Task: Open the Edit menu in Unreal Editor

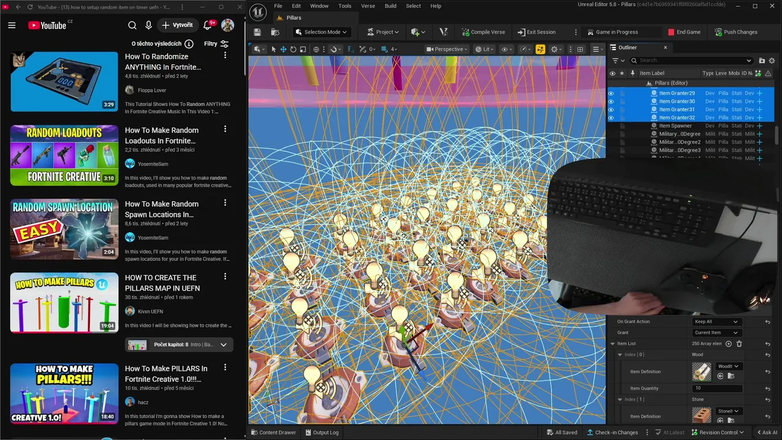Action: (x=296, y=5)
